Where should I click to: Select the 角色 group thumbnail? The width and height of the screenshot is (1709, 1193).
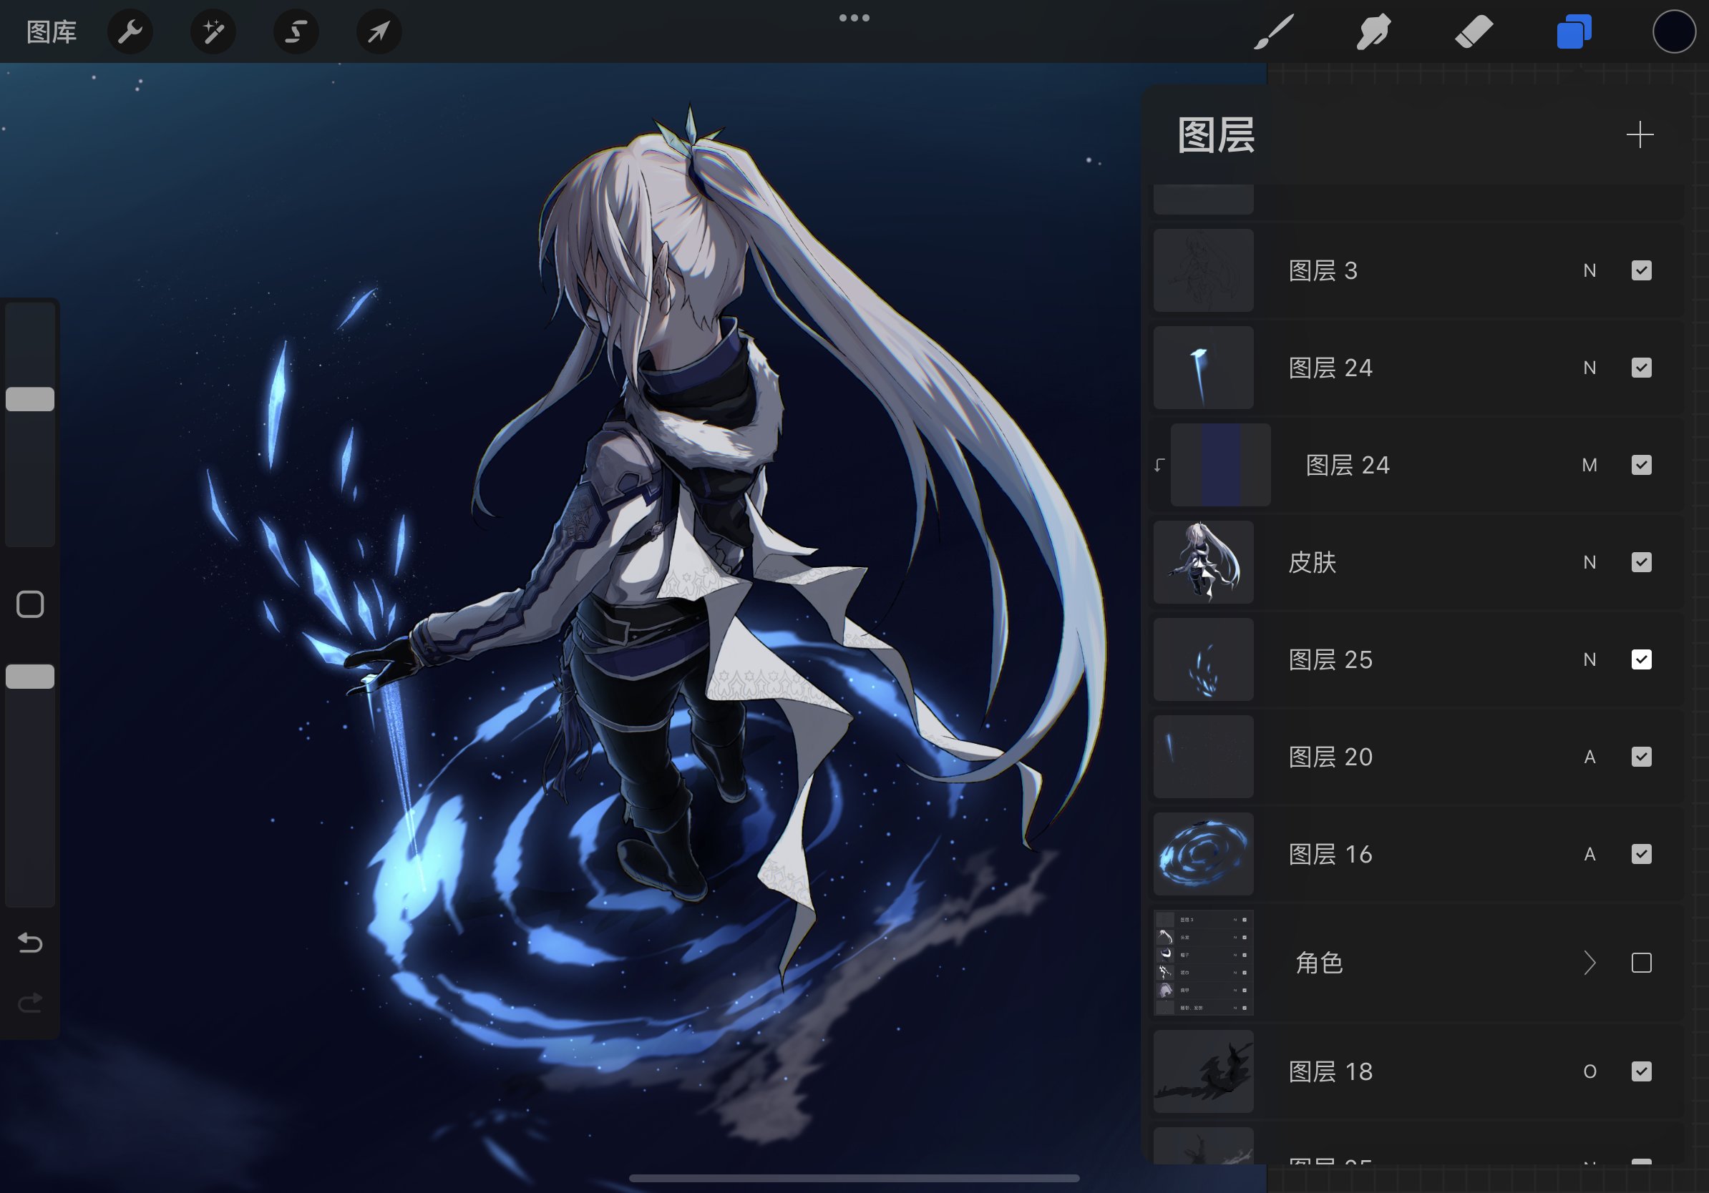(x=1204, y=963)
